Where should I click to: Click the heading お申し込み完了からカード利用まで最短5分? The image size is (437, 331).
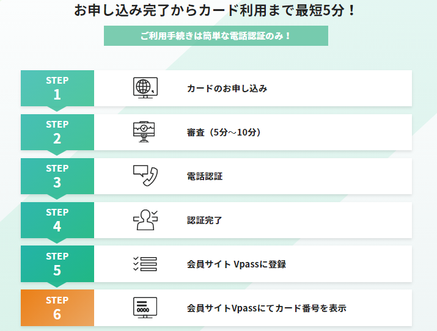(x=215, y=11)
